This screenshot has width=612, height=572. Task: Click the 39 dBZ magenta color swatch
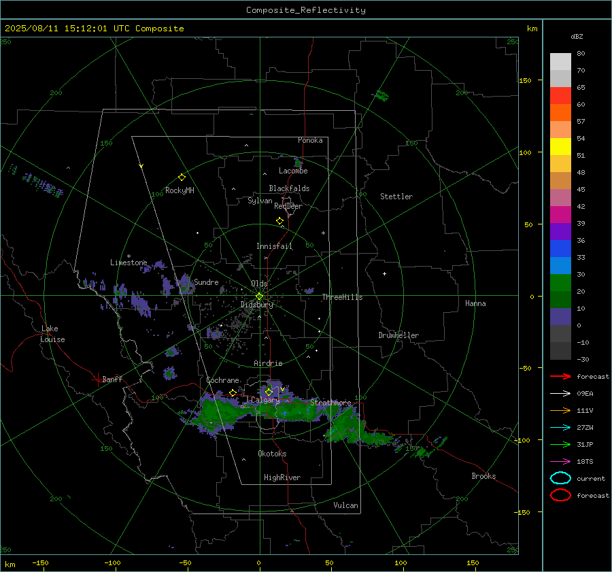[x=560, y=214]
